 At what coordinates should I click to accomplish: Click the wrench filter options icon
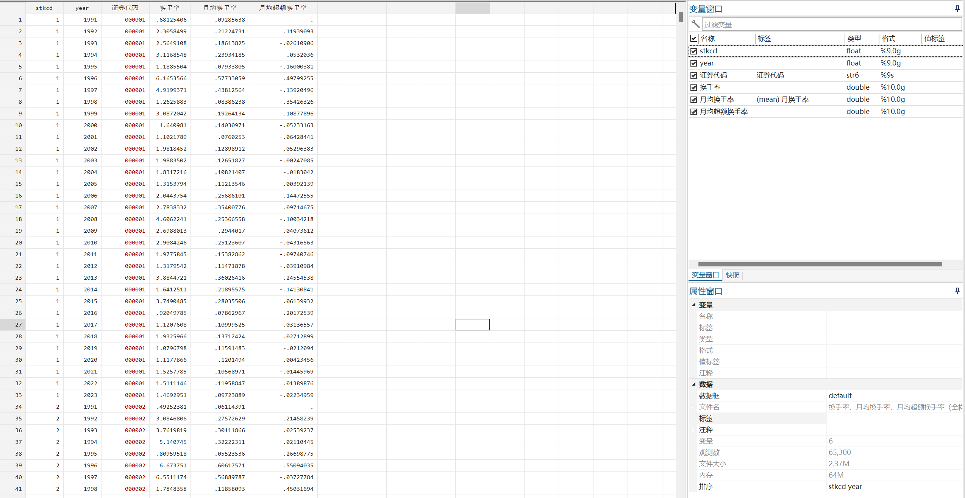[x=695, y=24]
